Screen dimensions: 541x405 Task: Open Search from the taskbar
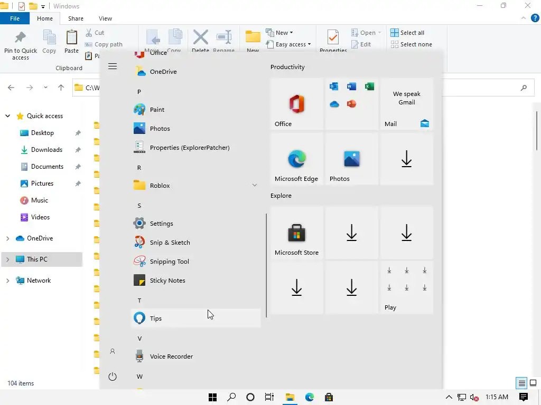(231, 397)
